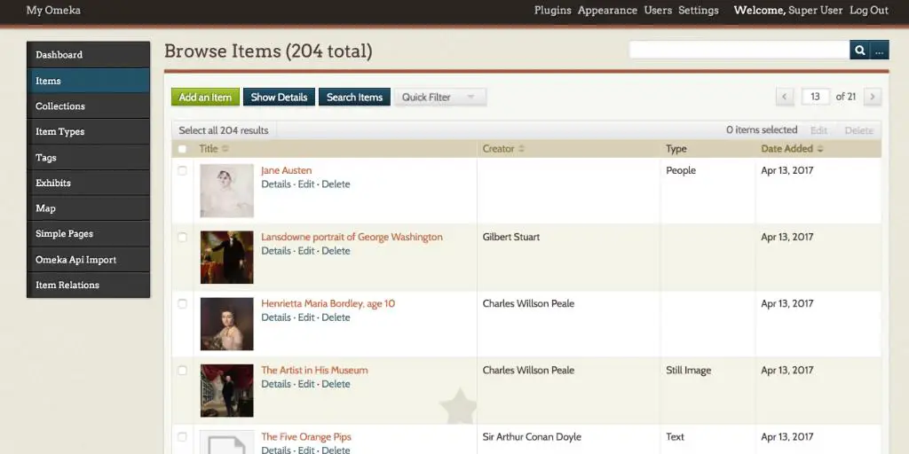Open Settings in top navigation

click(x=699, y=11)
